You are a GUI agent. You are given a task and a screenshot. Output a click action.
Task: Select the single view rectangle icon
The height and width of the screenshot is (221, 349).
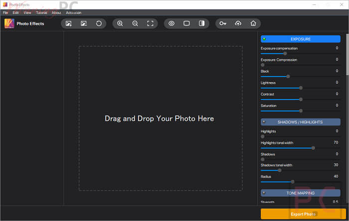pyautogui.click(x=186, y=23)
